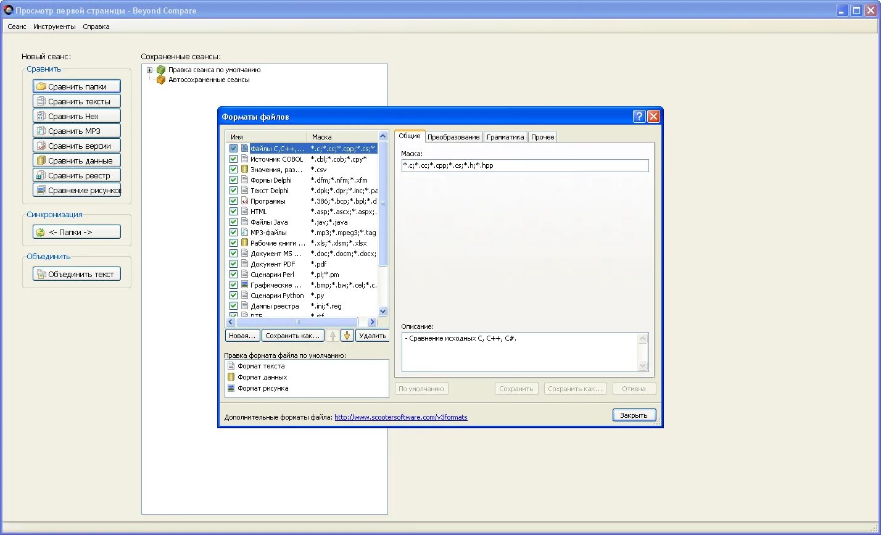This screenshot has height=535, width=881.
Task: Open the Объединить текст merge session
Action: pyautogui.click(x=77, y=274)
